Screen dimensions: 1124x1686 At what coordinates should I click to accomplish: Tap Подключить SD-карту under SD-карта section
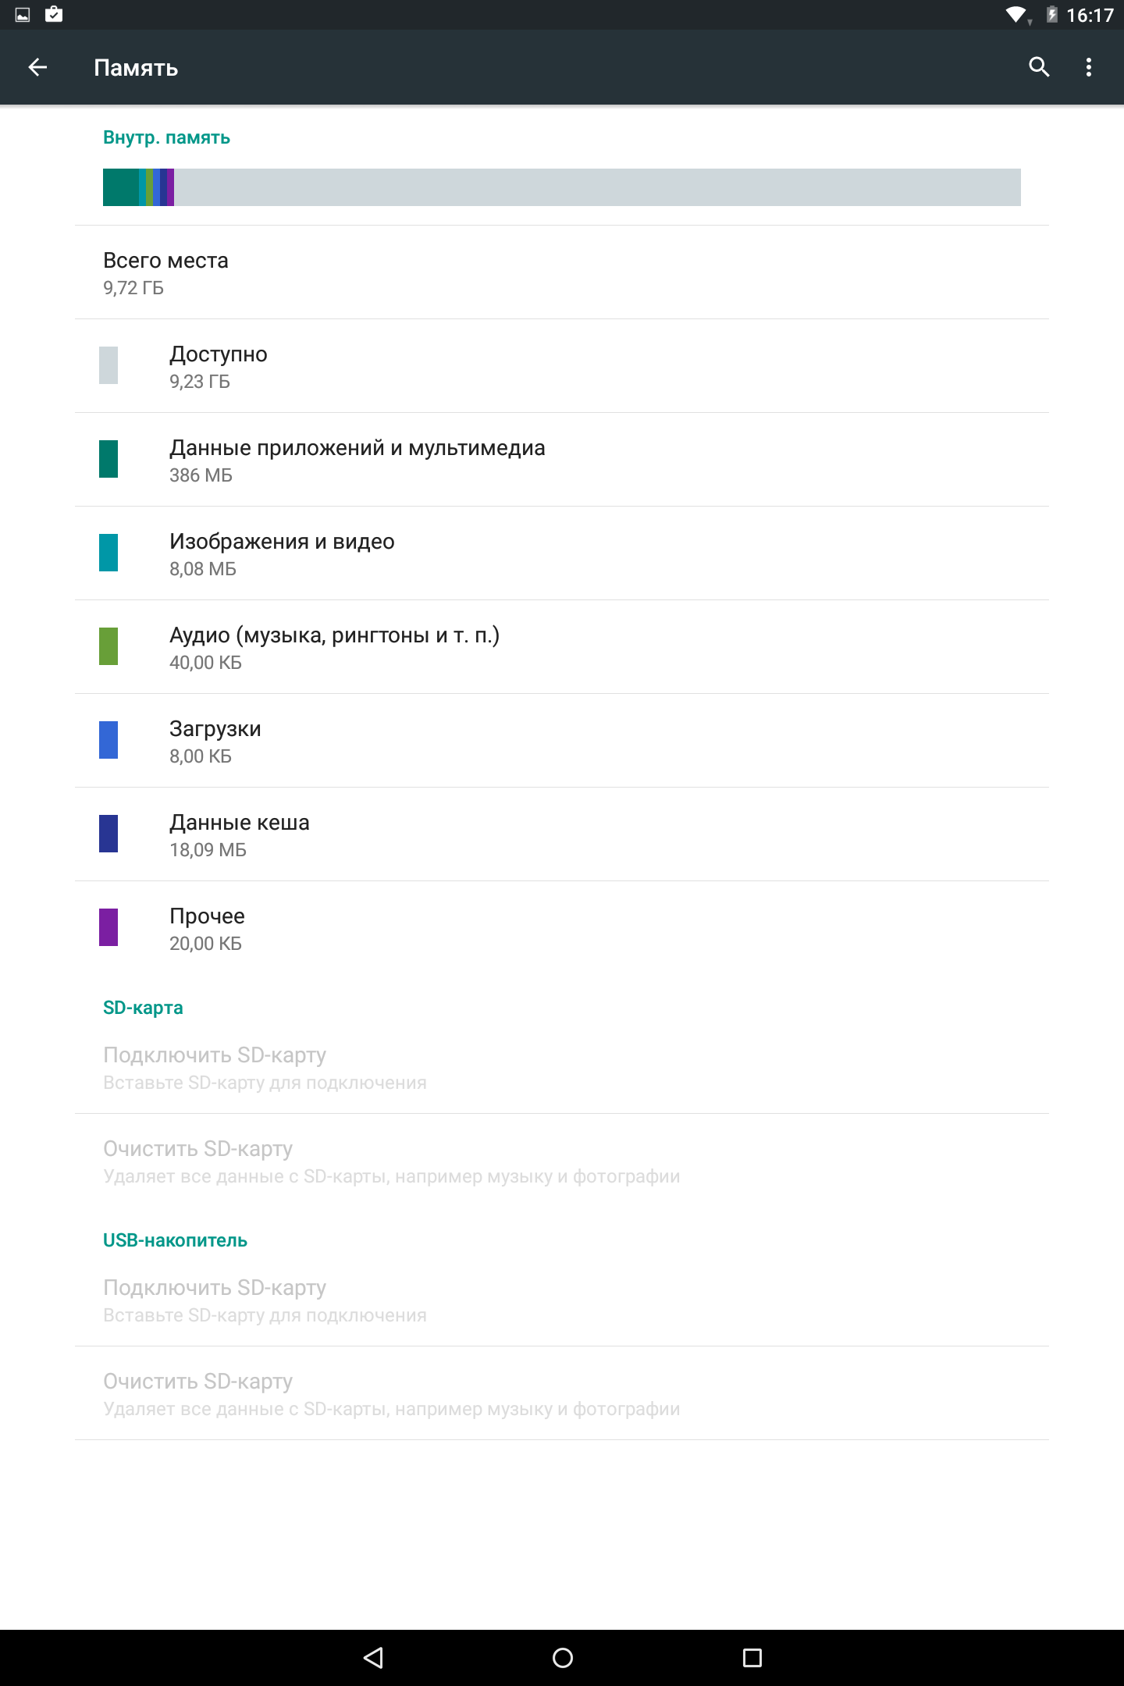click(x=562, y=1068)
